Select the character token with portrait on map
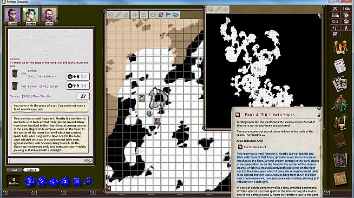Viewport: 354px width, 198px height. (x=142, y=98)
